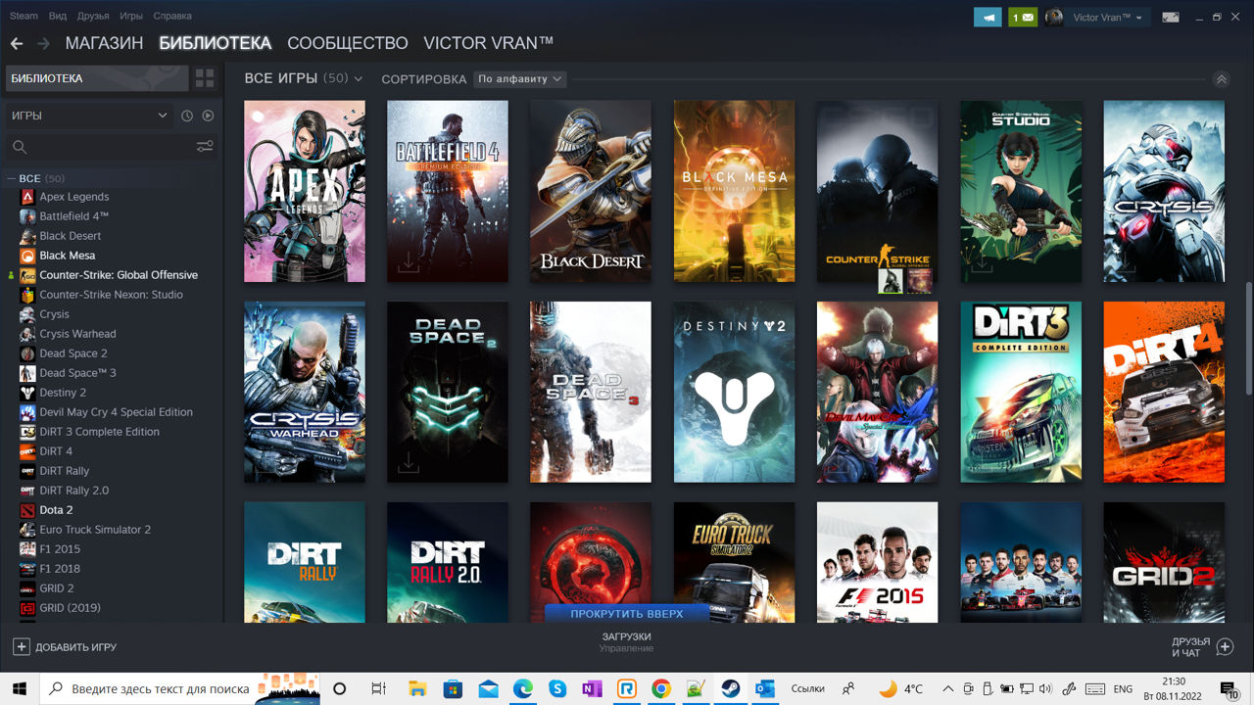
Task: Open Microsoft Edge from the taskbar
Action: [523, 689]
